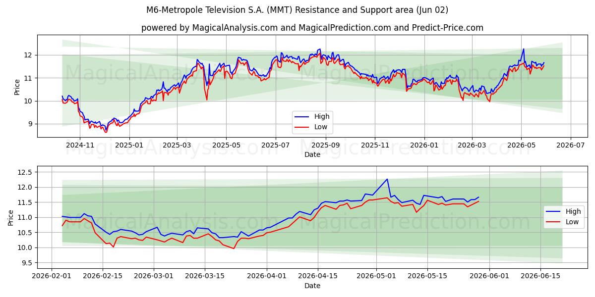Click the '2025-09' x-axis label on upper chart
Viewport: 595px width, 297px height.
[x=325, y=145]
